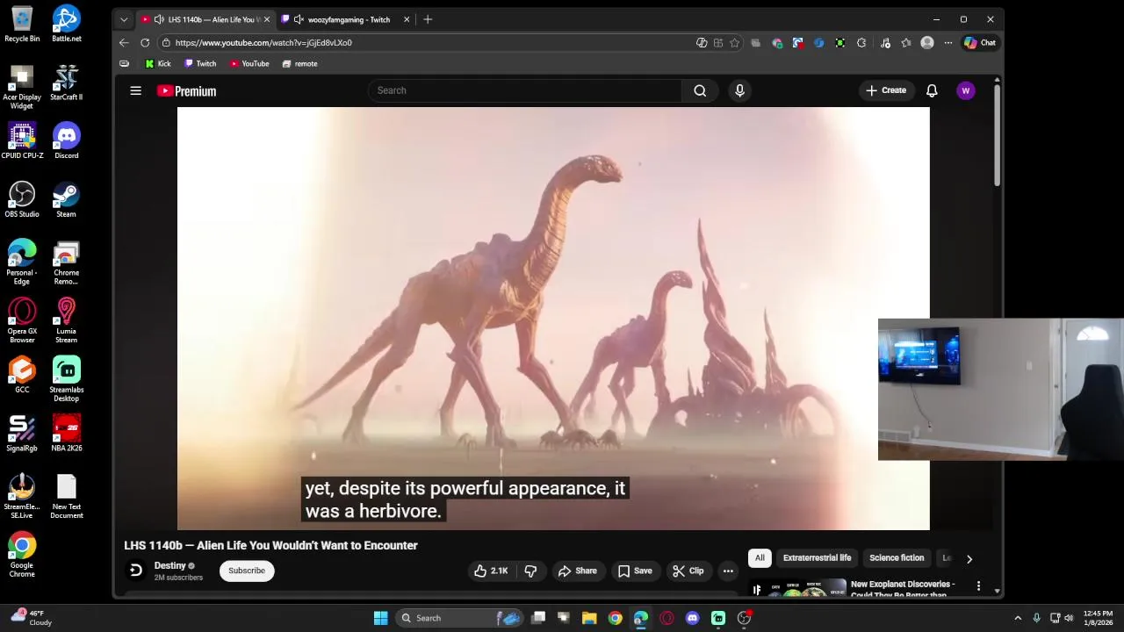
Task: Open options for New Exoplanet Discoveries video
Action: click(978, 585)
